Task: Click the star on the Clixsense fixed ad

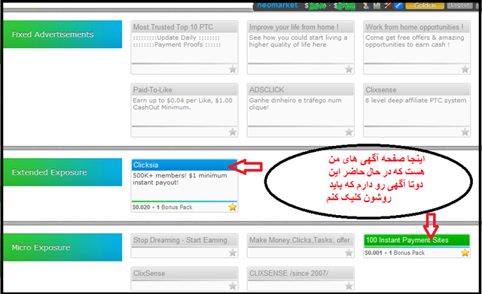Action: [465, 132]
